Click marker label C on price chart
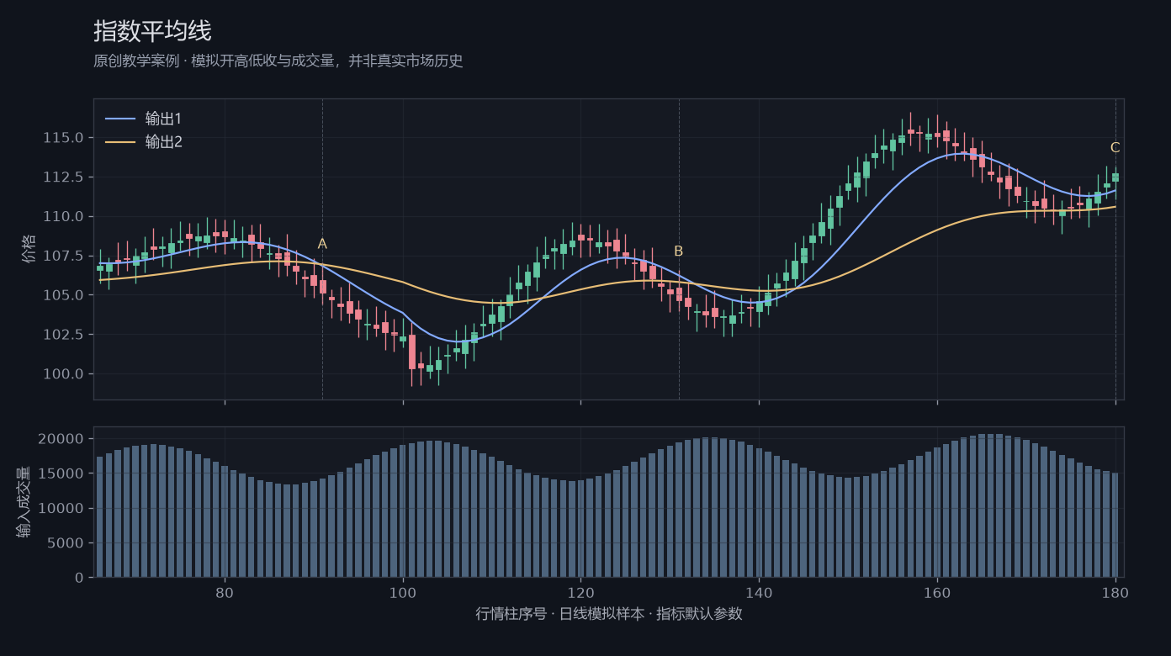Image resolution: width=1171 pixels, height=656 pixels. [x=1115, y=148]
